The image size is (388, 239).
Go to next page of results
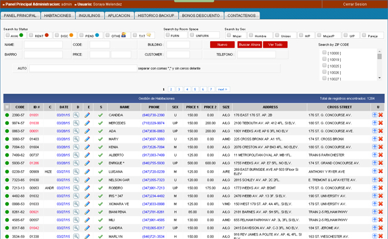223,89
